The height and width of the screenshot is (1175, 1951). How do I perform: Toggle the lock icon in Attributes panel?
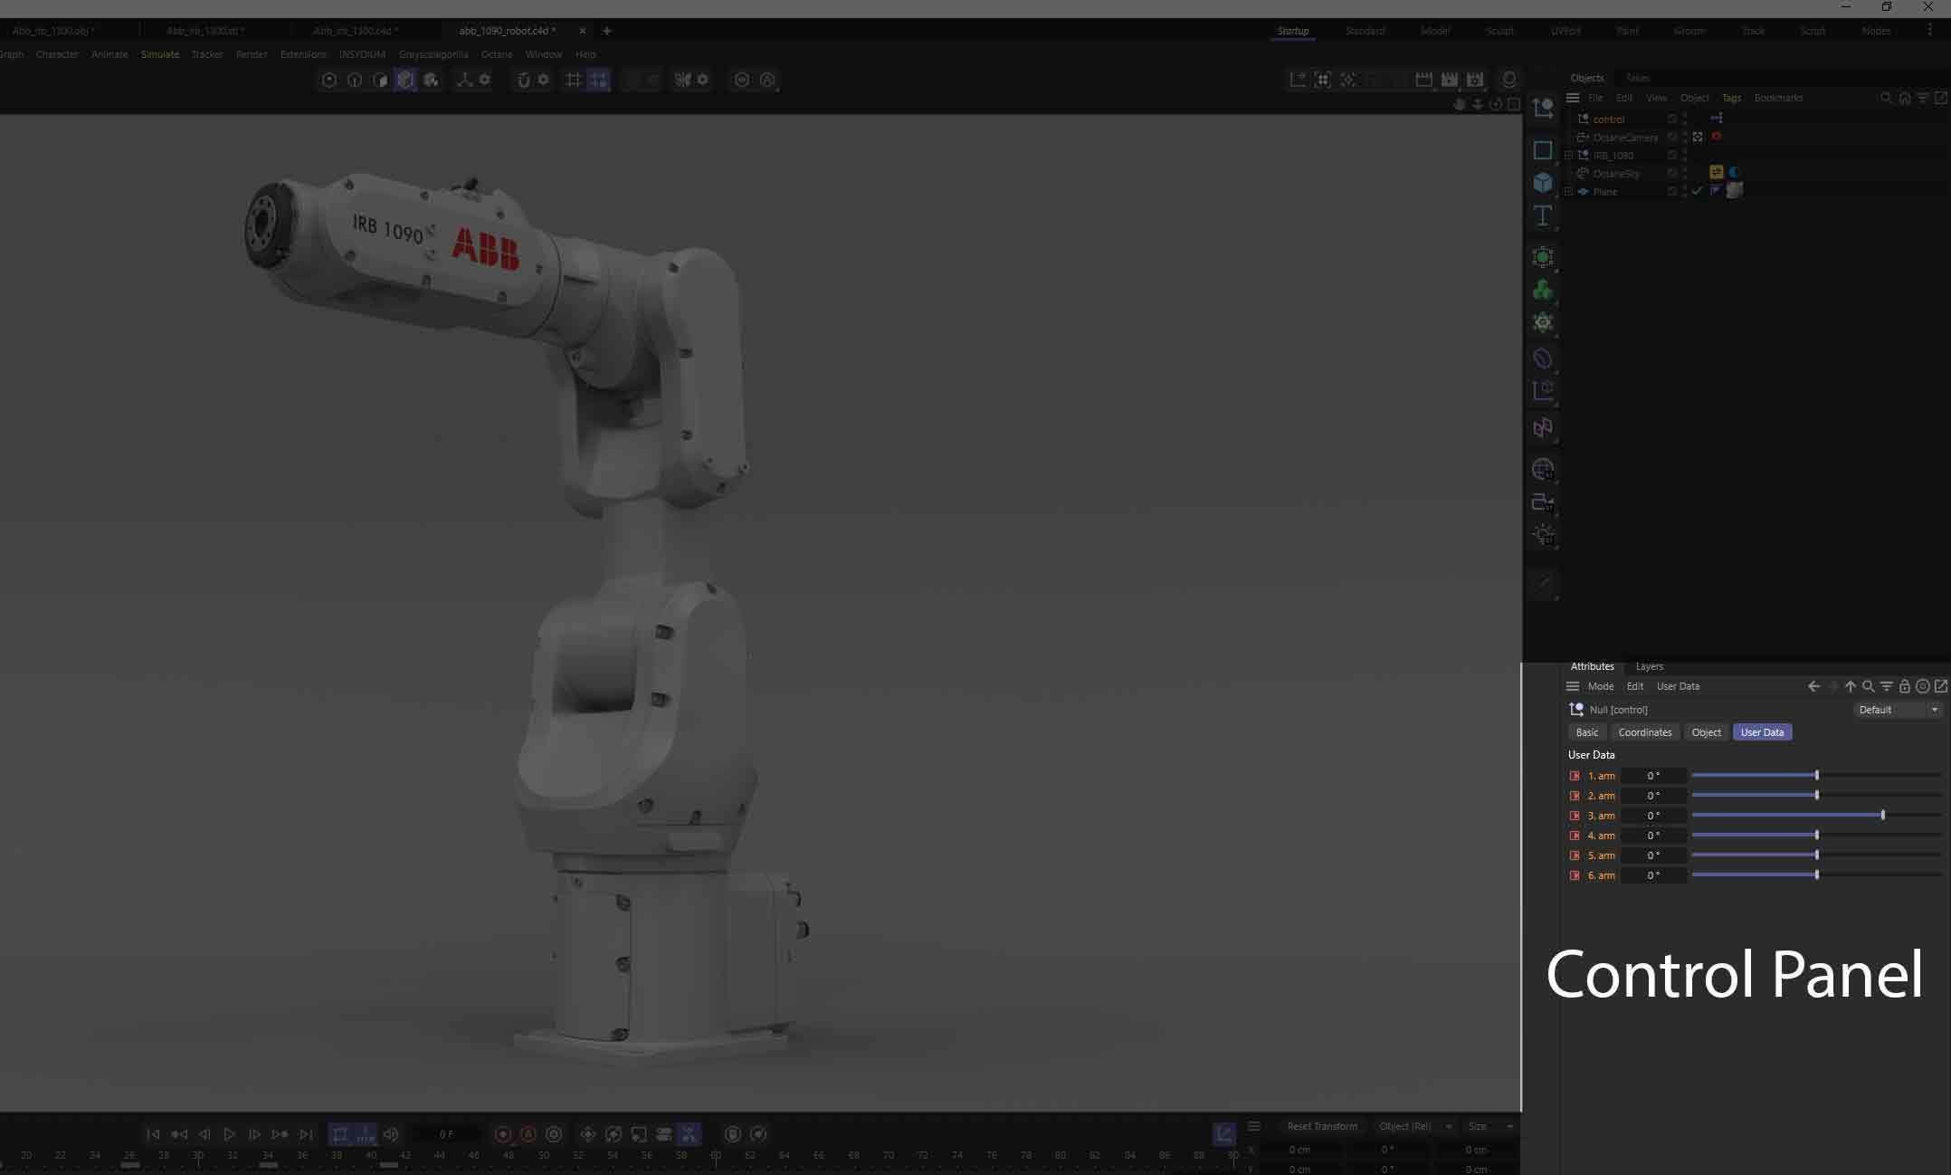[1905, 686]
